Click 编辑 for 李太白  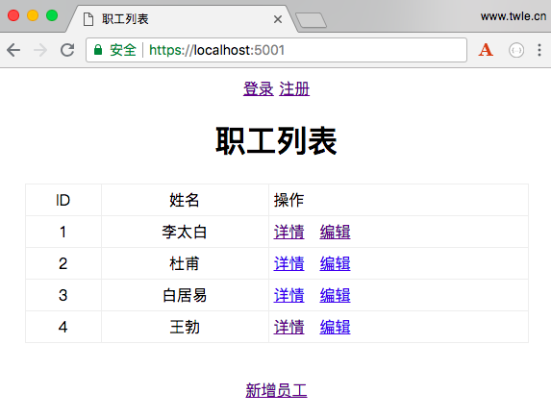(x=335, y=233)
